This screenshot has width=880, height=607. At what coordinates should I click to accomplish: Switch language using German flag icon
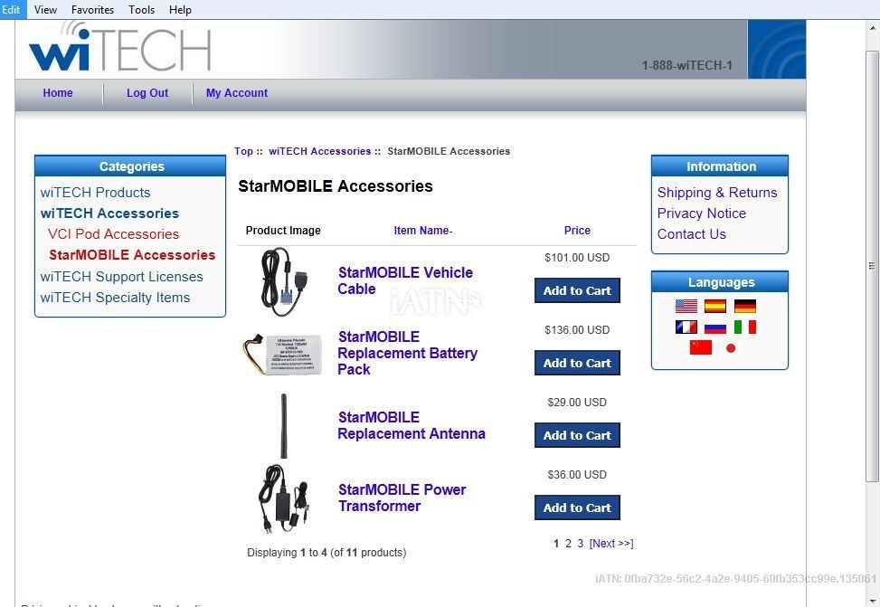pyautogui.click(x=744, y=306)
